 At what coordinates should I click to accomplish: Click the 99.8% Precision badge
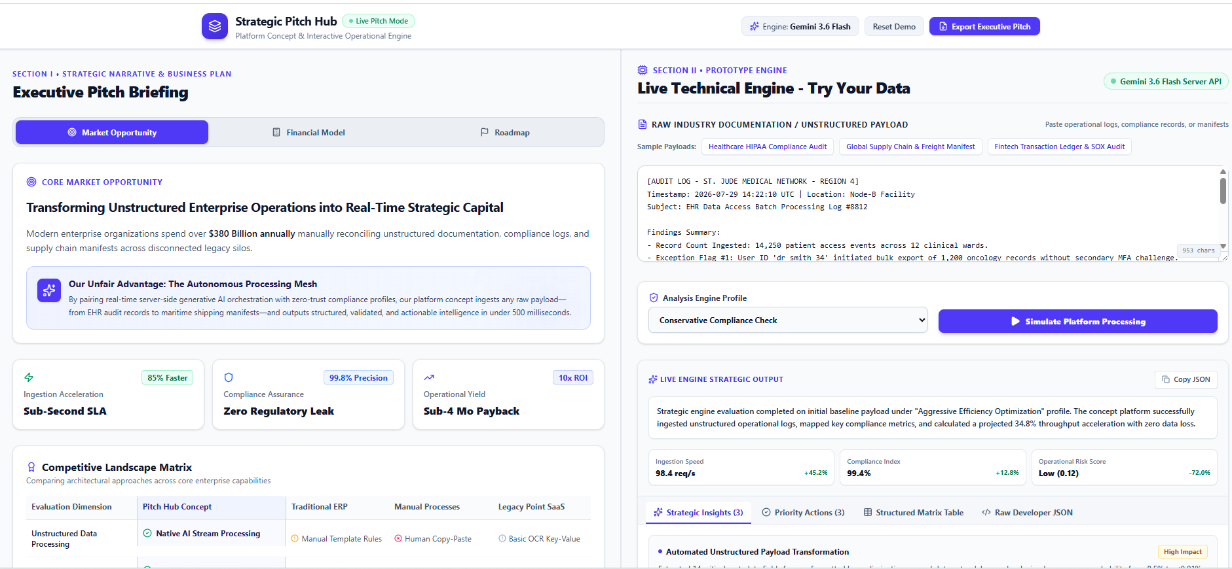click(358, 378)
